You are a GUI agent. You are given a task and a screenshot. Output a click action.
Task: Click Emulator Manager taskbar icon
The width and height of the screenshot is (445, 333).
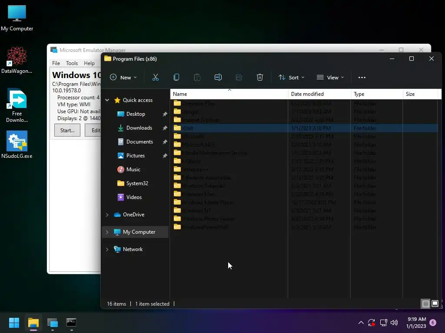53,323
